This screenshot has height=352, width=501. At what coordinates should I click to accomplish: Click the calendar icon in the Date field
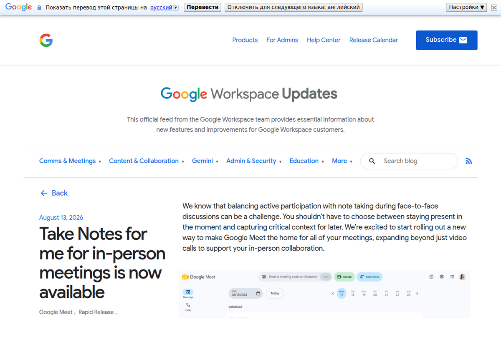(258, 294)
